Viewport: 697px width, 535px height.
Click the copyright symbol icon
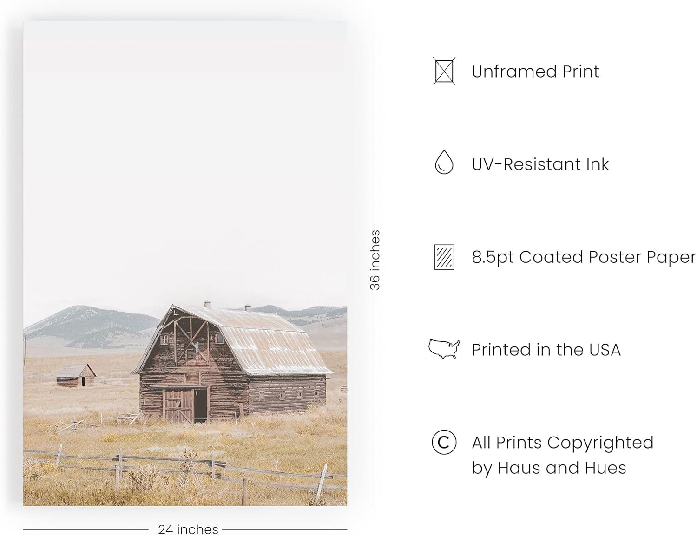[444, 442]
